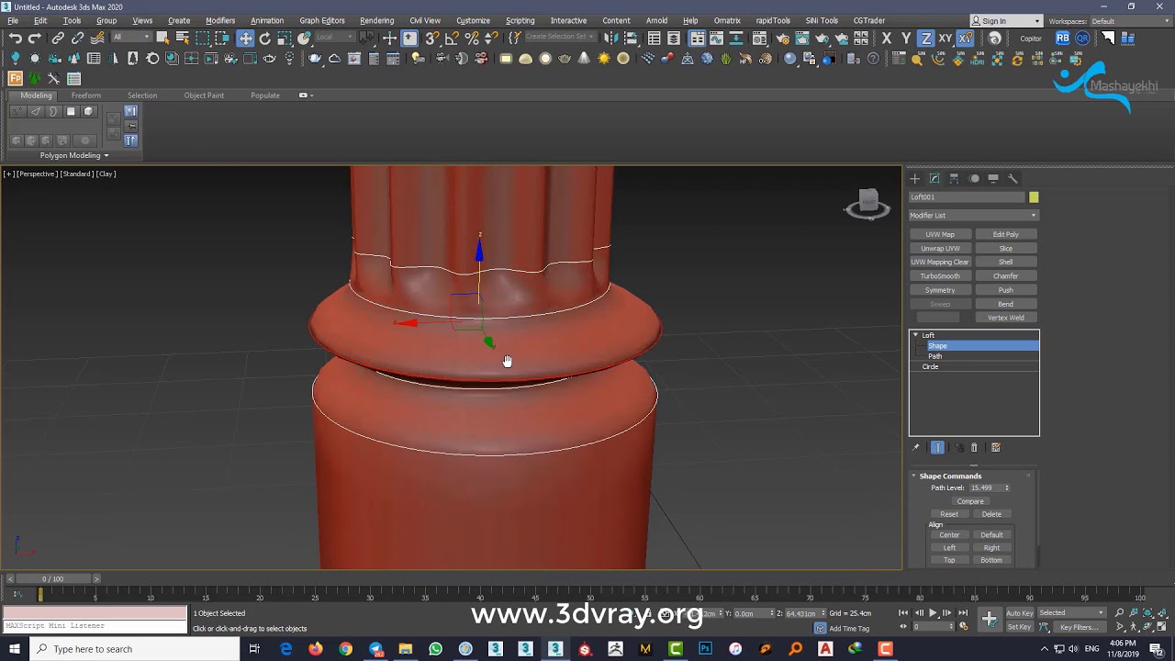The image size is (1175, 661).
Task: Apply the Symmetry modifier button
Action: tap(940, 290)
